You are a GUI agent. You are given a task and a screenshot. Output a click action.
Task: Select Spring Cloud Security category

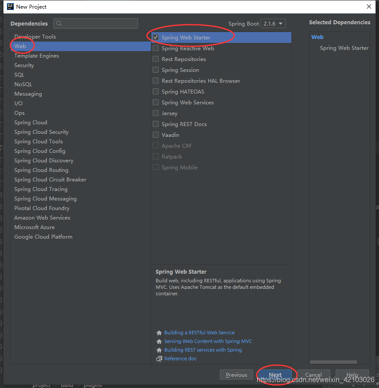[81, 132]
